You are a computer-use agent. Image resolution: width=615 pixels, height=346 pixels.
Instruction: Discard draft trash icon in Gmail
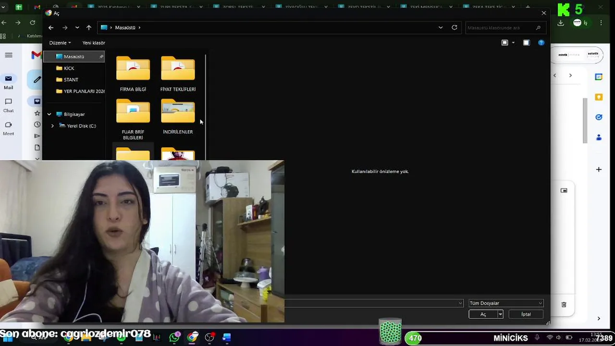point(564,305)
